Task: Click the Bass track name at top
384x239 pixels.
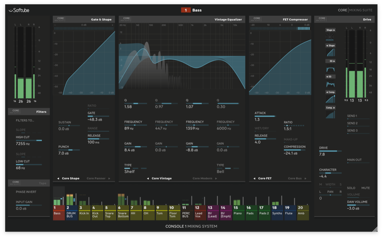Action: tap(197, 10)
